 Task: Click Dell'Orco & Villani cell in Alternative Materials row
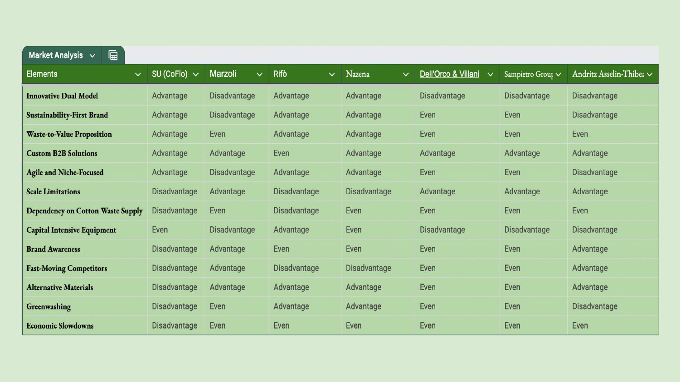[x=457, y=287]
